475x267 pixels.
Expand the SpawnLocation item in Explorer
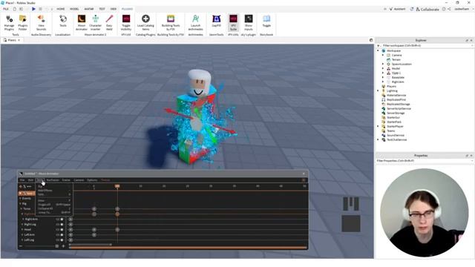pyautogui.click(x=383, y=64)
